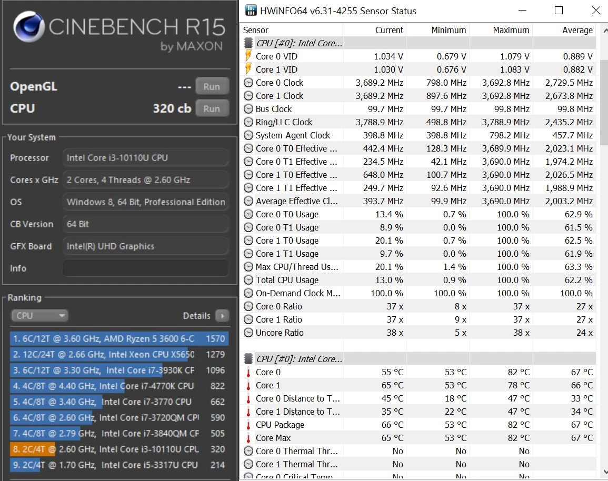Click the HWiNFO scrollbar down arrow
Screen dimensions: 608x481
[x=604, y=472]
